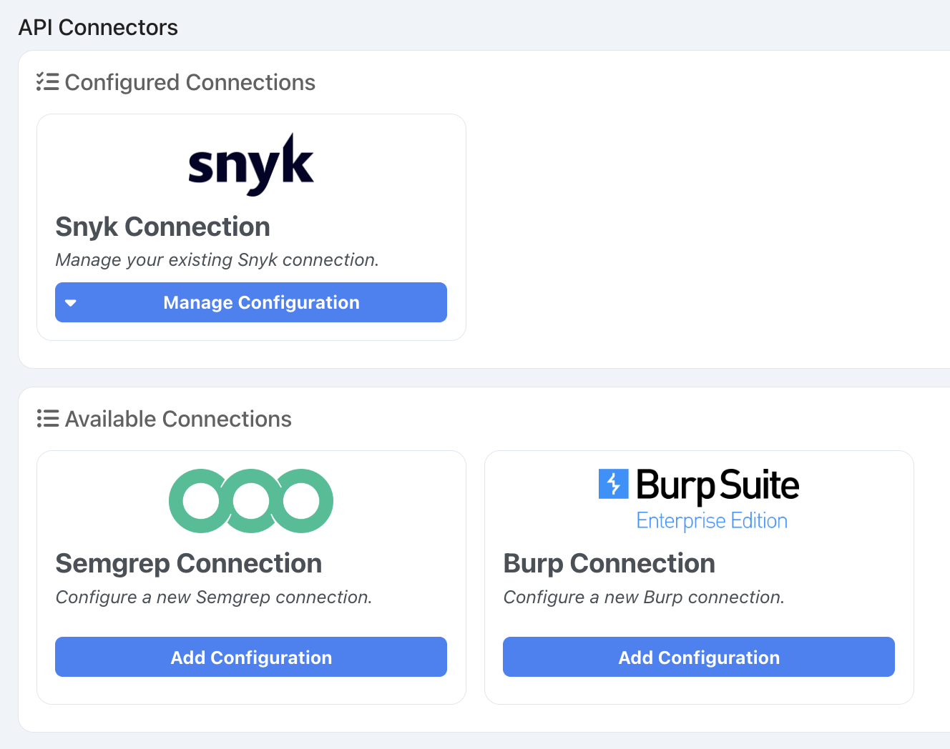Click the Burp Suite wordmark logo
This screenshot has height=749, width=950.
coord(717,485)
